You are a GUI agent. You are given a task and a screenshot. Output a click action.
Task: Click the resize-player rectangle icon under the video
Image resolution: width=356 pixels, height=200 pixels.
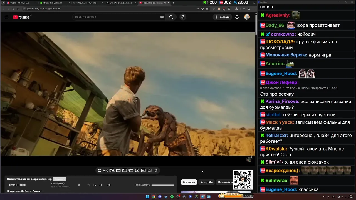pos(125,171)
